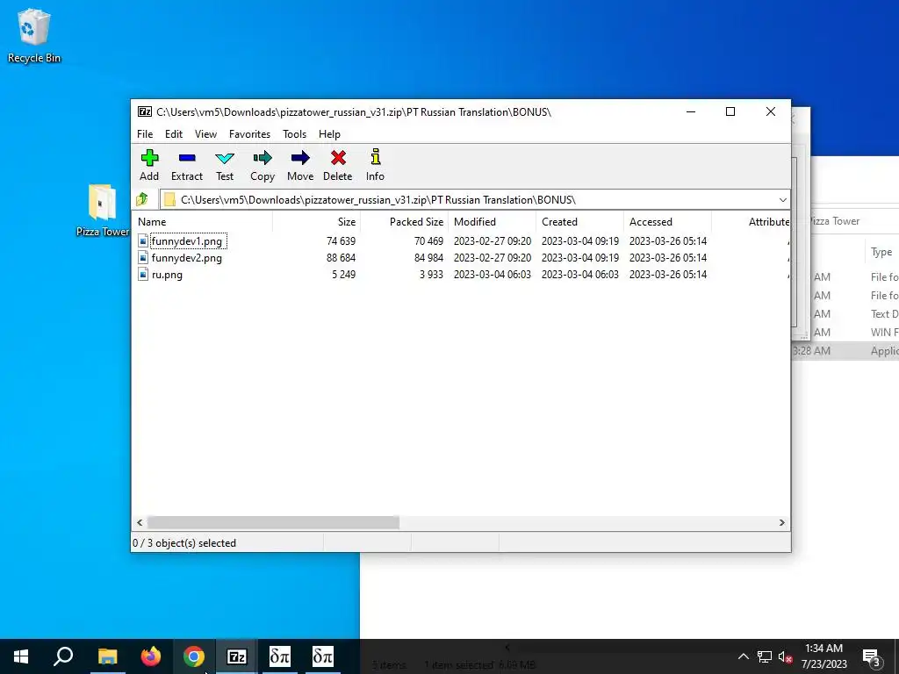Screen dimensions: 899x674
Task: Open the Windows Start menu
Action: [x=21, y=656]
